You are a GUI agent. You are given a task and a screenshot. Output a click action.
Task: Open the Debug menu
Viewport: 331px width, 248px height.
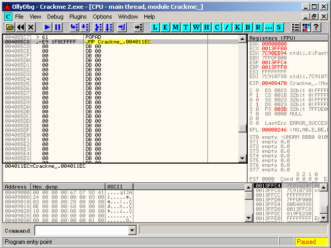pos(55,17)
